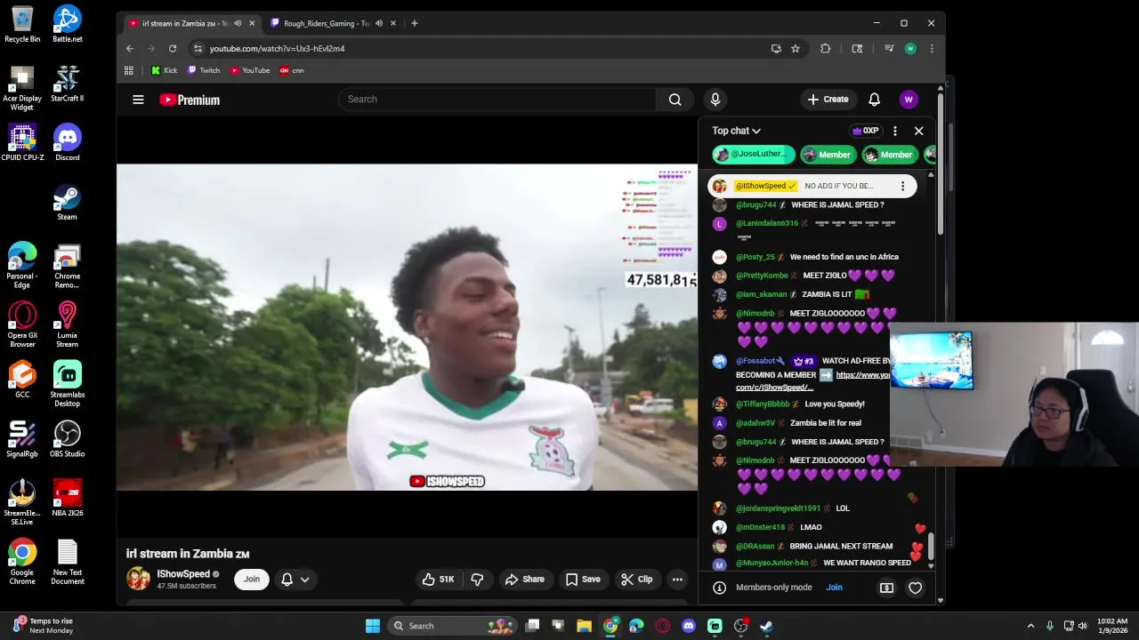Save the video to playlist
The image size is (1139, 640).
pyautogui.click(x=582, y=580)
